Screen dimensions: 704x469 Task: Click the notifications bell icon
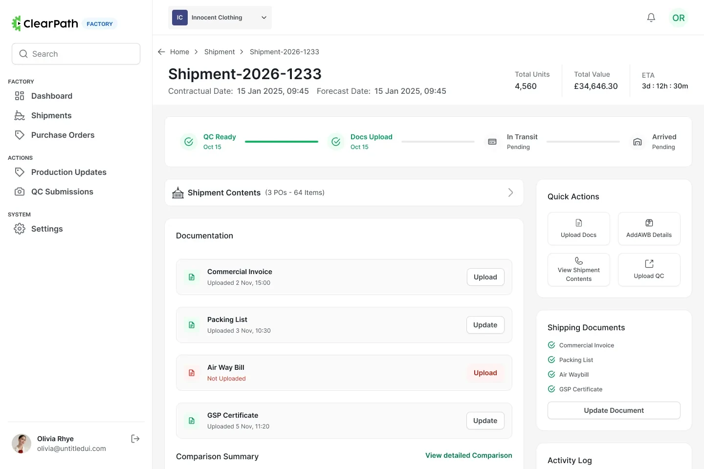651,18
